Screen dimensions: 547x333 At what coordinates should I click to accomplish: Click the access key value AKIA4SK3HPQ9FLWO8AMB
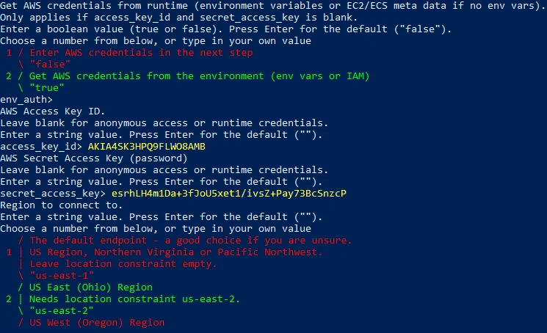pos(146,146)
